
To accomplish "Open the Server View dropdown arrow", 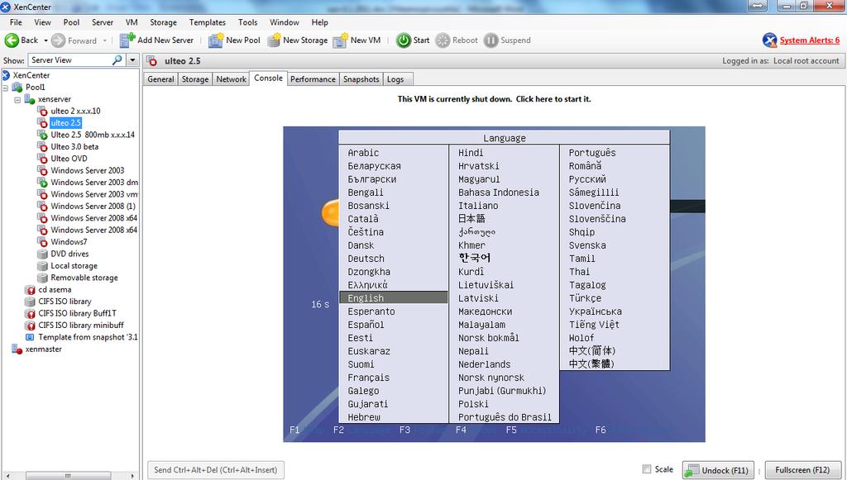I will [x=133, y=59].
